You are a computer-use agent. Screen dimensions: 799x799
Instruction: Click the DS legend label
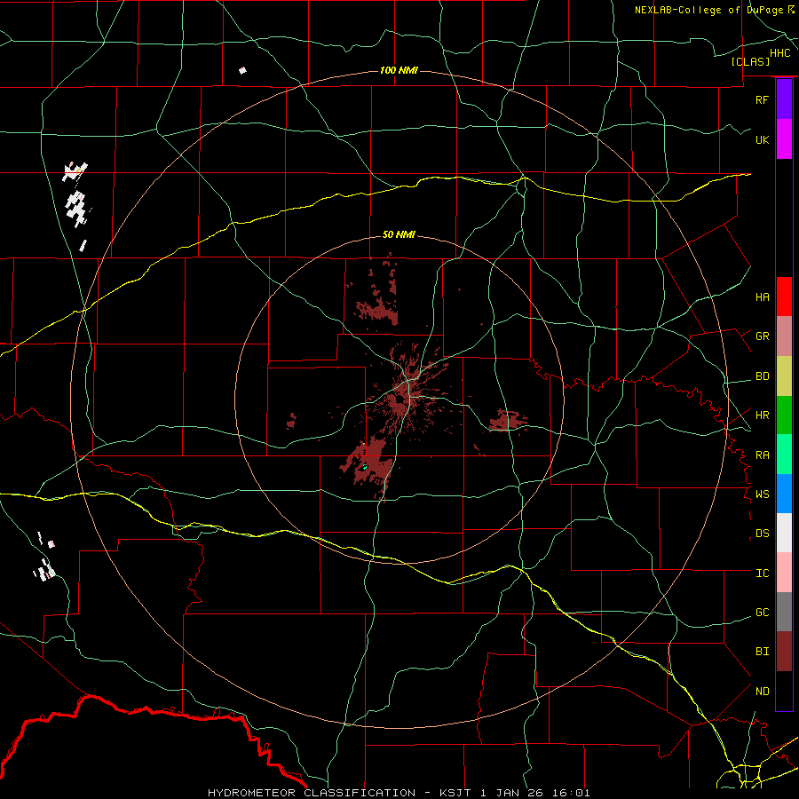tap(763, 534)
